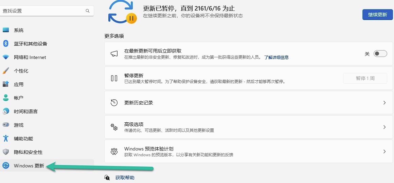Click the Accessibility figure icon

pos(6,138)
